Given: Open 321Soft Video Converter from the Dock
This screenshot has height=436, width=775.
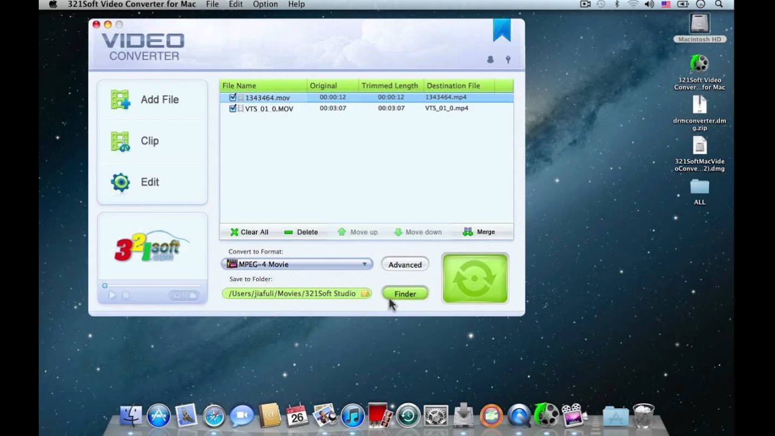Looking at the screenshot, I should 546,415.
